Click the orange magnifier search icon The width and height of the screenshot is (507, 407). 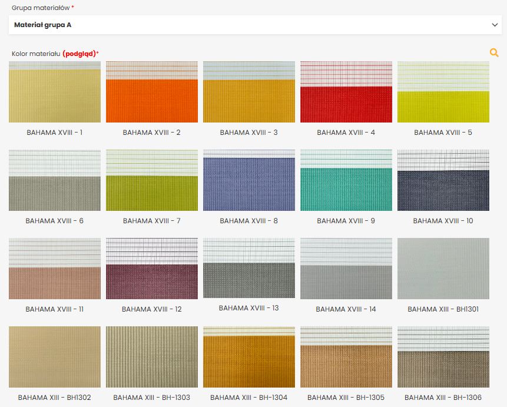tap(493, 52)
